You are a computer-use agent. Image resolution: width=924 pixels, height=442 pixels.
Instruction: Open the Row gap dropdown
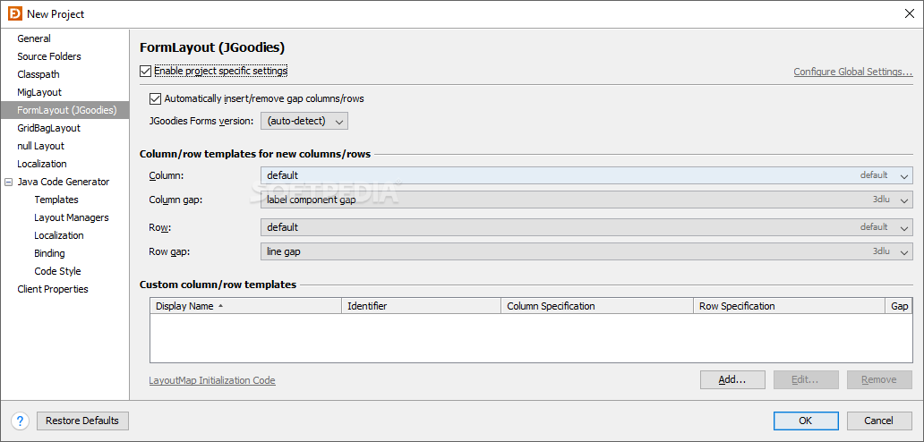click(x=904, y=252)
